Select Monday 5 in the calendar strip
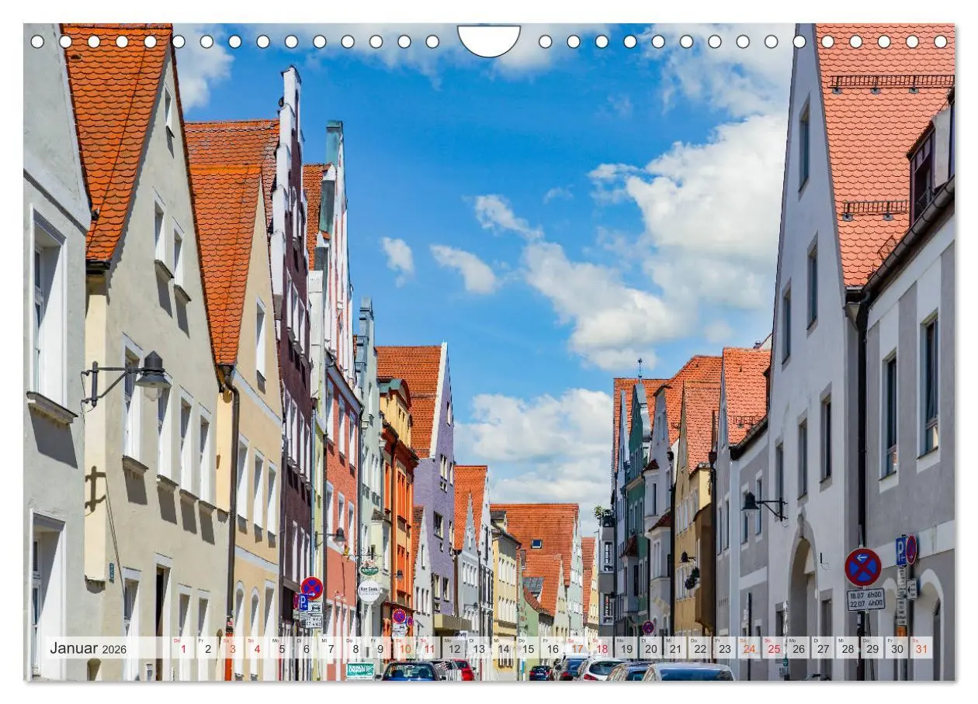The image size is (978, 704). 282,648
